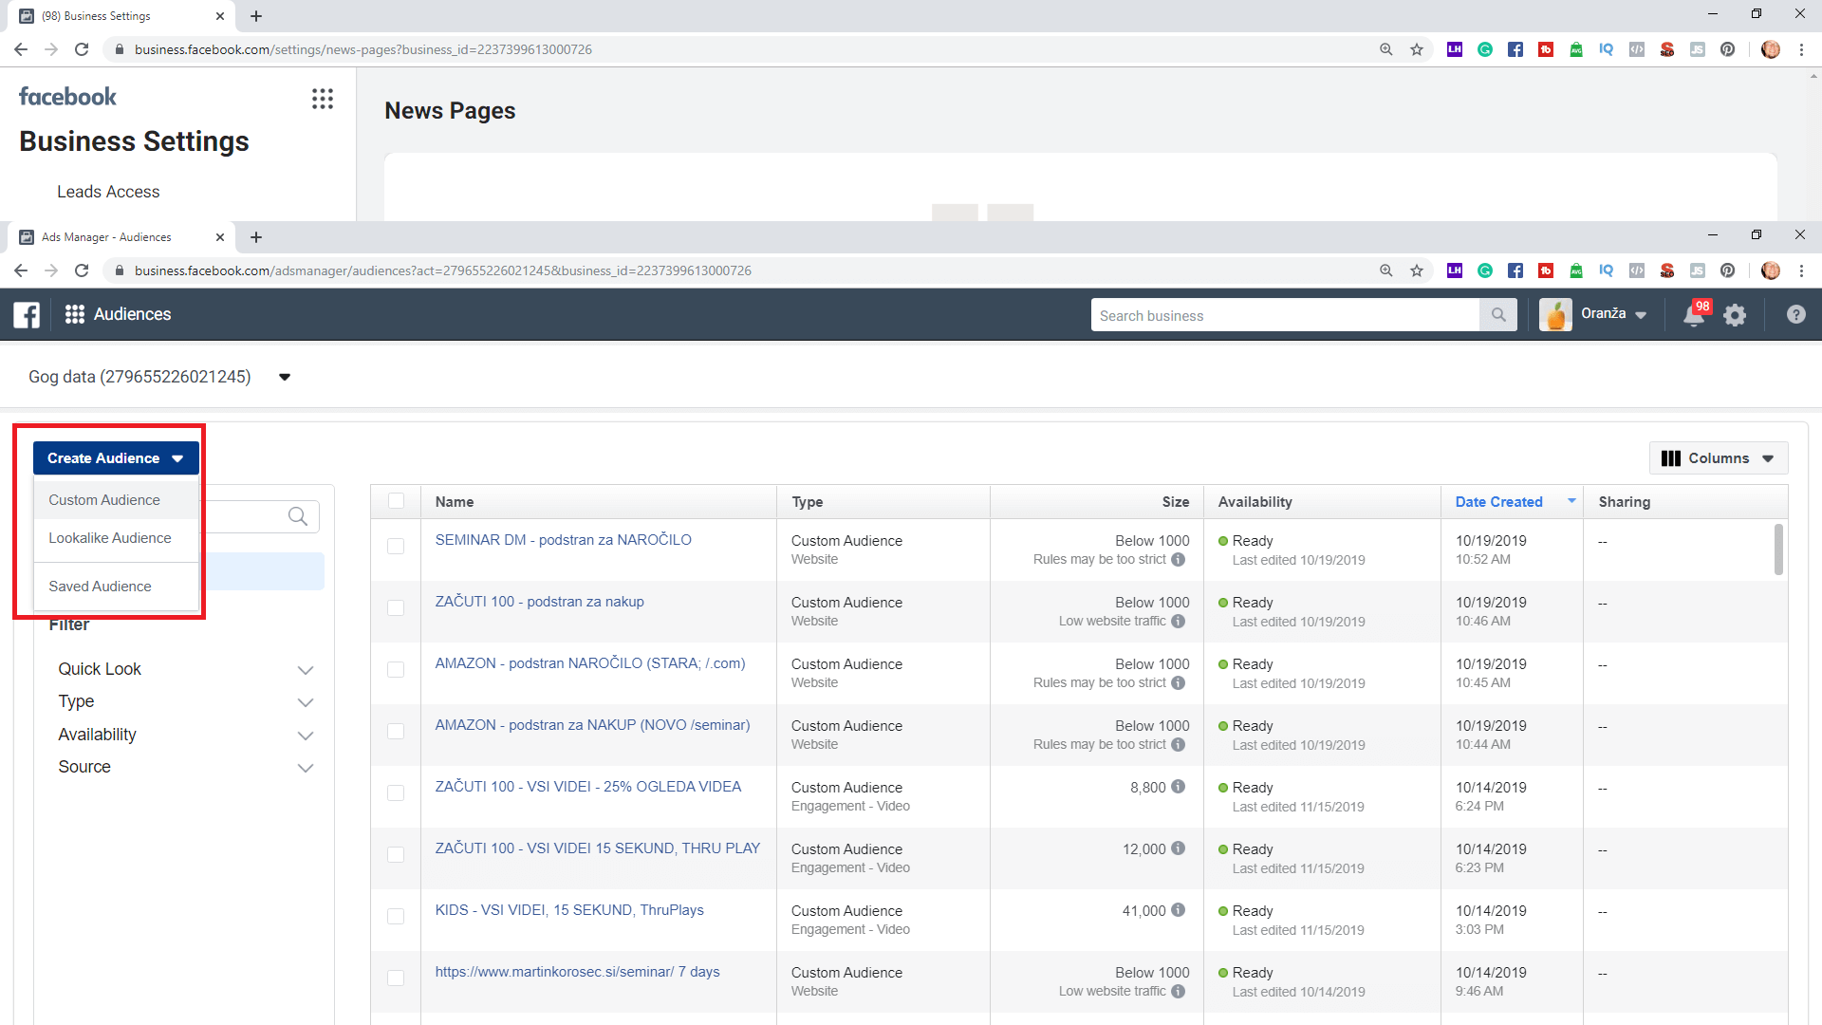
Task: Open the notifications bell with 98 badge
Action: (x=1694, y=315)
